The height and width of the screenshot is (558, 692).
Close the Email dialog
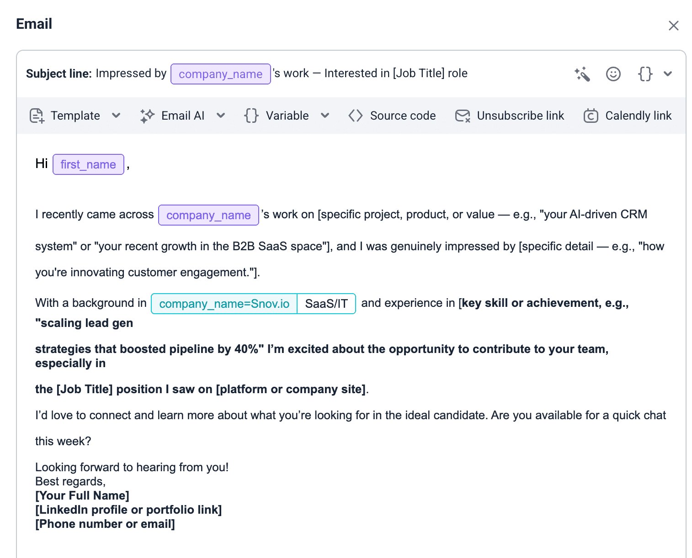coord(673,26)
